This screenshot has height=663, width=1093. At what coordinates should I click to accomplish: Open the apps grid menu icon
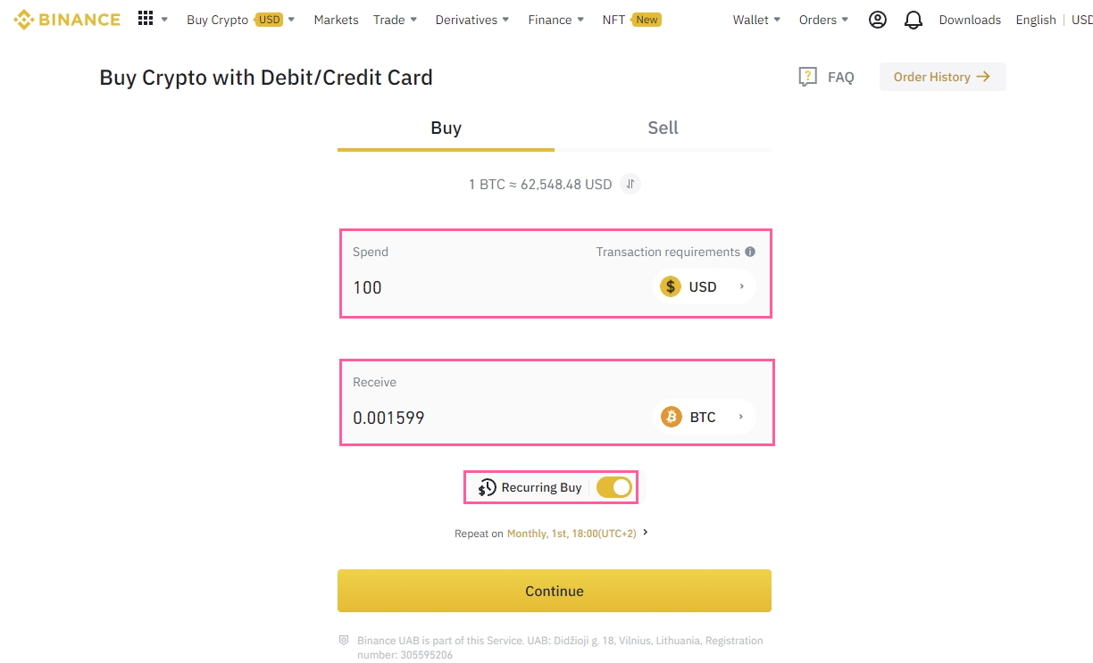[146, 19]
